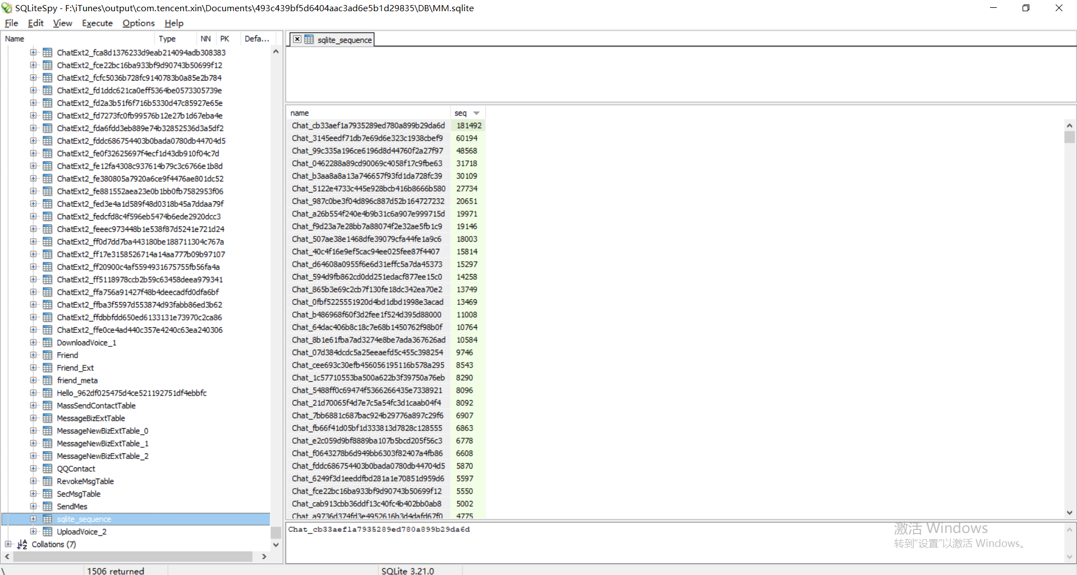The image size is (1077, 575).
Task: Expand the SendMes table node
Action: [x=34, y=506]
